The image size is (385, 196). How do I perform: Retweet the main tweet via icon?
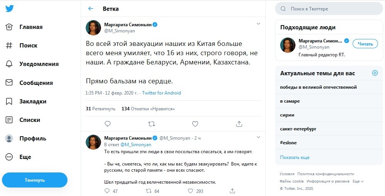point(152,124)
